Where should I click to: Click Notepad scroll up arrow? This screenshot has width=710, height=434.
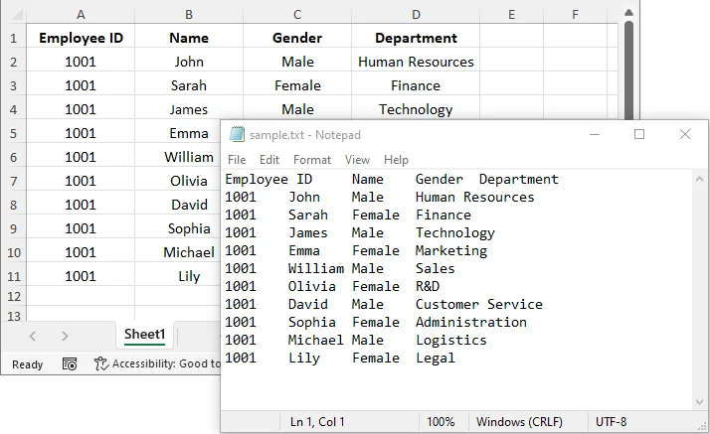tap(699, 179)
